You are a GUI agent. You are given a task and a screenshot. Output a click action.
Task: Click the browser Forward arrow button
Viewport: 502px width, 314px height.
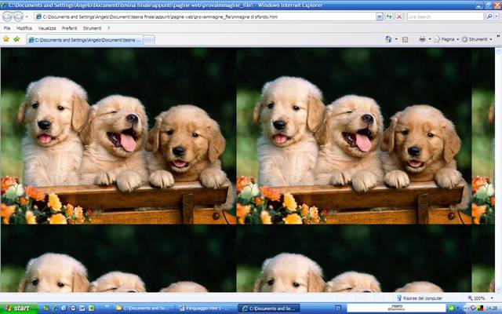(x=18, y=16)
